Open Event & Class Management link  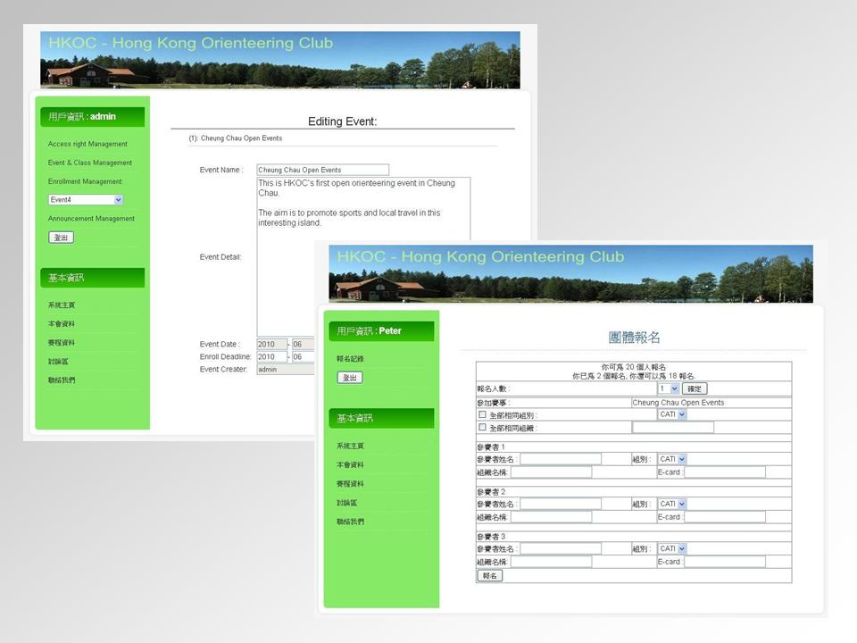click(90, 163)
